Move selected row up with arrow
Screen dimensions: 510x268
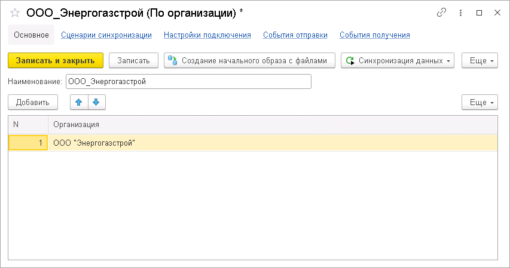(79, 102)
